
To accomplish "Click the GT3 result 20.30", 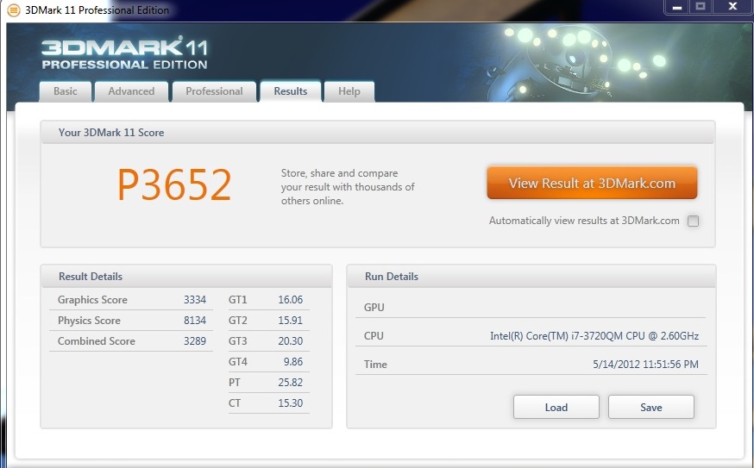I will 291,341.
